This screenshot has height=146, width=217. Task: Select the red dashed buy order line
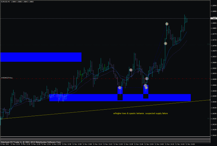[105, 79]
